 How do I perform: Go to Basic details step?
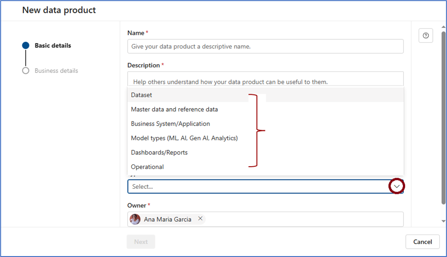tap(53, 45)
